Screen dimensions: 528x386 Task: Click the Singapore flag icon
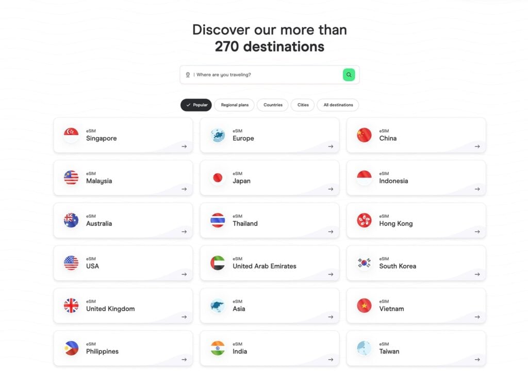point(71,135)
